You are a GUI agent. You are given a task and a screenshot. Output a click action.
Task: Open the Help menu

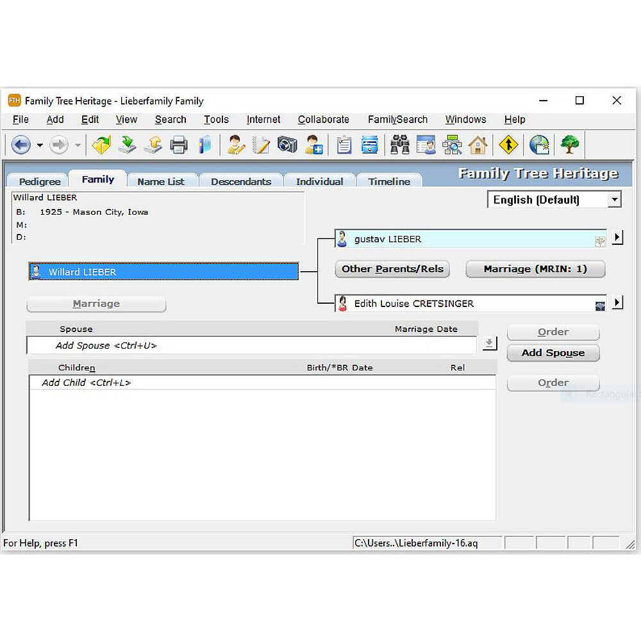coord(514,119)
